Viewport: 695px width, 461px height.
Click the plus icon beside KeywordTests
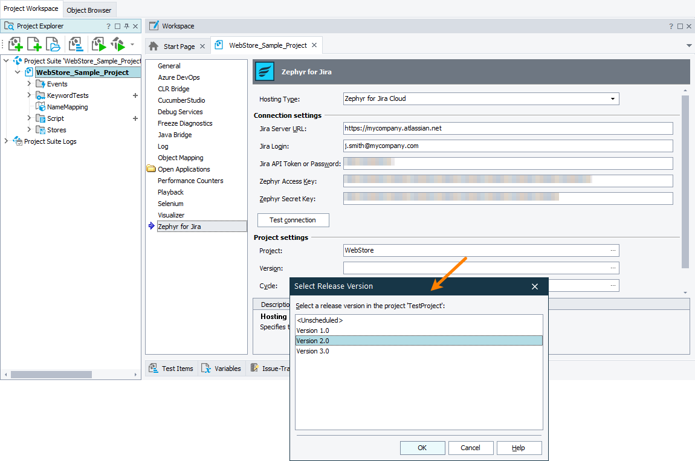coord(135,95)
